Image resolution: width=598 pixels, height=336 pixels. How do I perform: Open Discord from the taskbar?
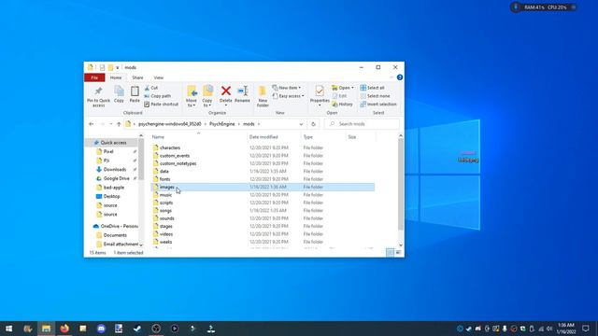tap(101, 329)
